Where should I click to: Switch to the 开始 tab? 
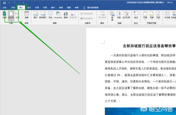click(x=13, y=7)
